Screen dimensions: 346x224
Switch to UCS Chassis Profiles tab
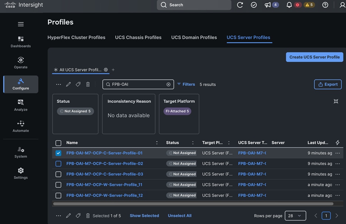138,37
